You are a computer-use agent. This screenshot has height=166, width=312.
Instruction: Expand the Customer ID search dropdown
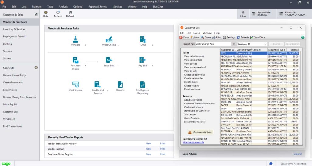coord(265,44)
